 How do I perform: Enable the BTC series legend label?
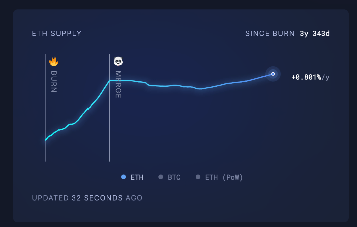point(174,177)
